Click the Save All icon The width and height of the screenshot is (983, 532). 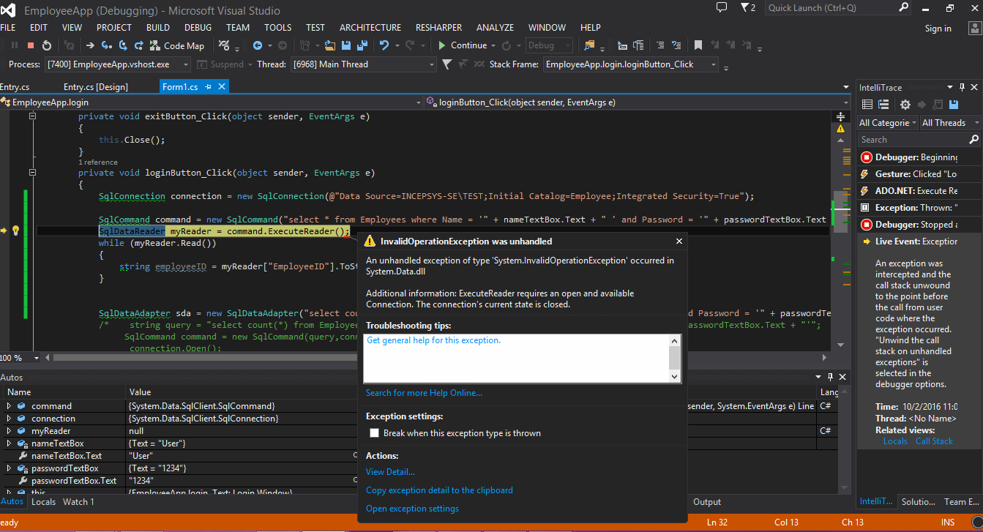pyautogui.click(x=362, y=45)
